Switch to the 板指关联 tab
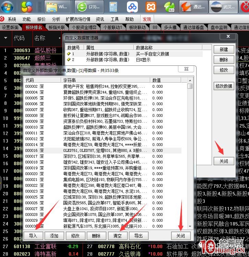 click(57, 27)
